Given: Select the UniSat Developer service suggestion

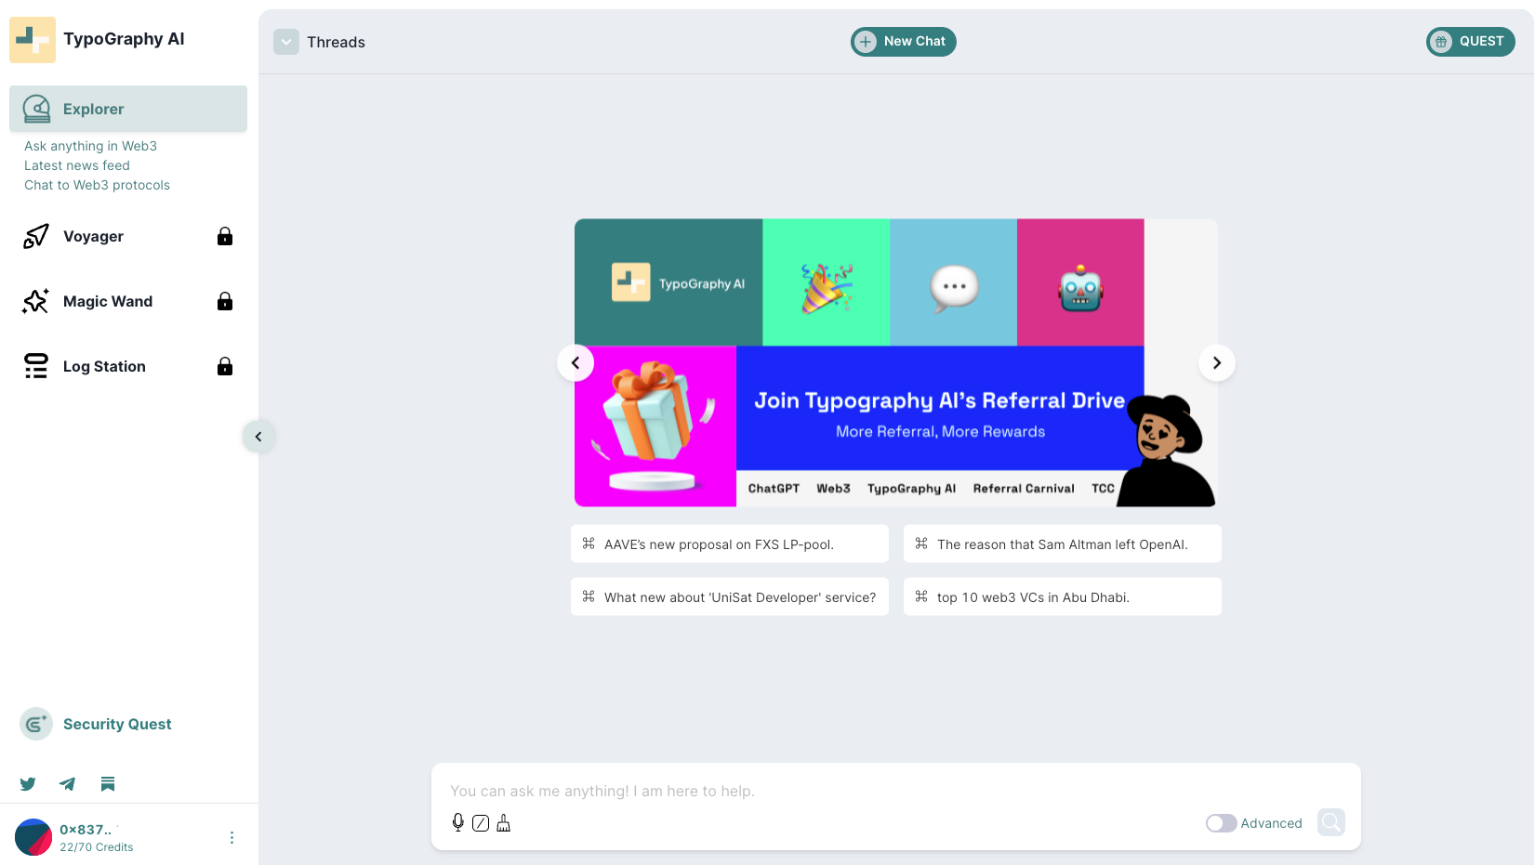Looking at the screenshot, I should [730, 596].
